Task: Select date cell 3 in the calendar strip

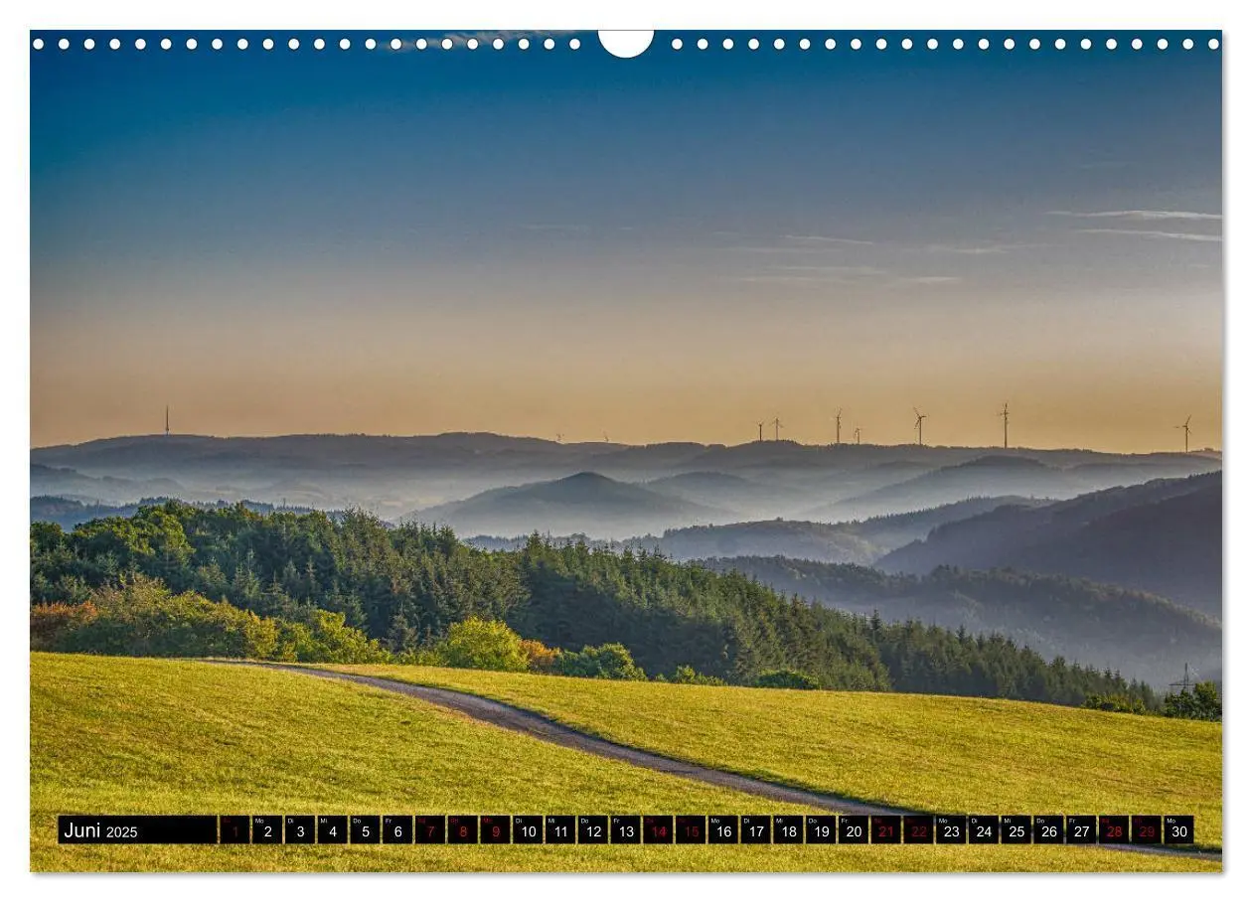Action: click(x=300, y=830)
